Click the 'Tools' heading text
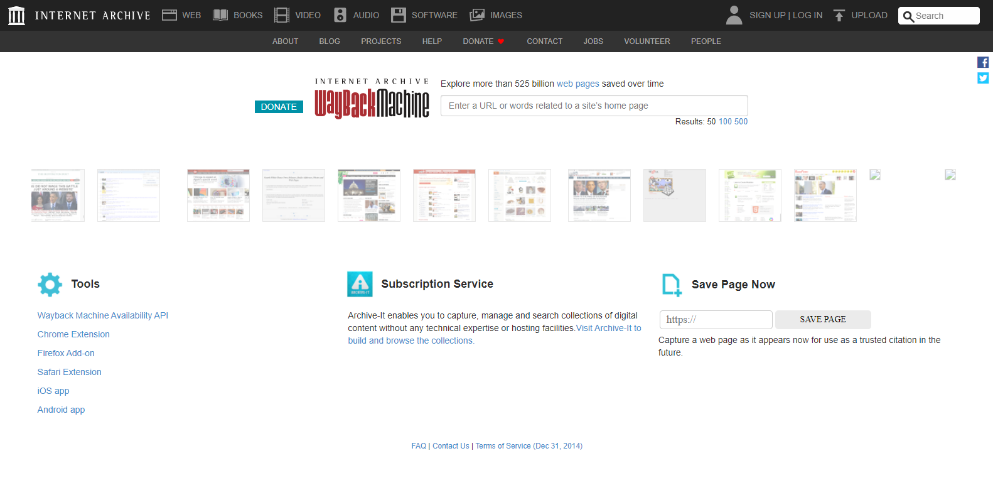The height and width of the screenshot is (490, 993). click(85, 284)
